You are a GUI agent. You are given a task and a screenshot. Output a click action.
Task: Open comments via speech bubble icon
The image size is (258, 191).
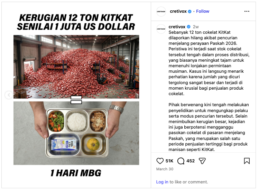click(x=181, y=161)
